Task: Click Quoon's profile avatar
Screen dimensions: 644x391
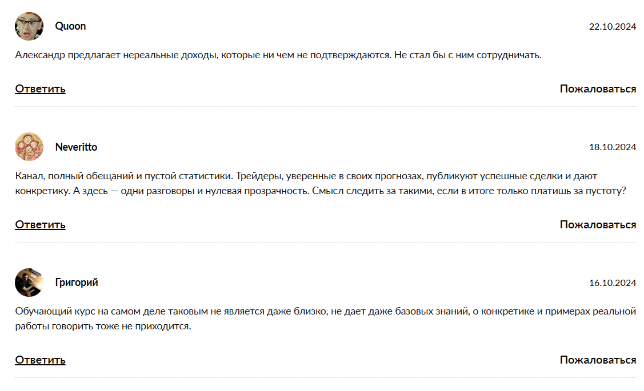Action: (x=29, y=26)
